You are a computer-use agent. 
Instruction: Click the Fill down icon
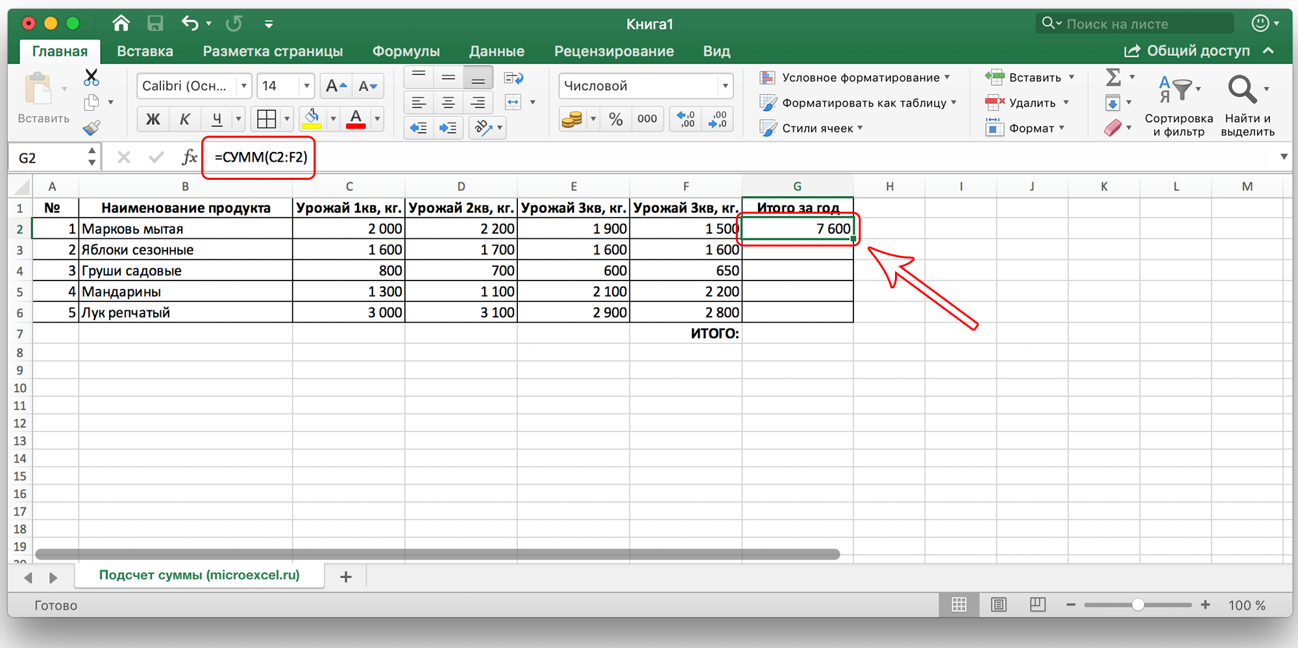[1112, 103]
